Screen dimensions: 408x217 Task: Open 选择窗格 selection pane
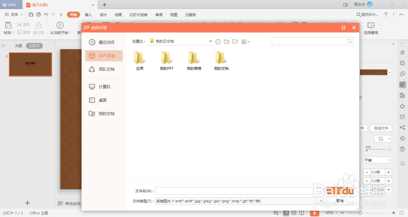point(371,28)
